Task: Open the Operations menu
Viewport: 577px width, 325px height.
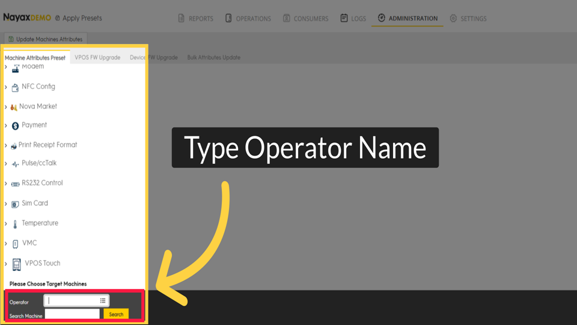Action: click(248, 19)
